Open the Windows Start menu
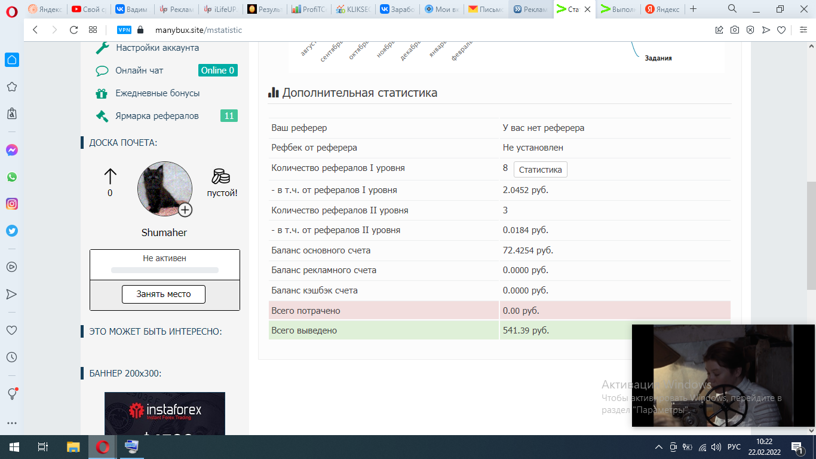Image resolution: width=816 pixels, height=459 pixels. (x=14, y=447)
